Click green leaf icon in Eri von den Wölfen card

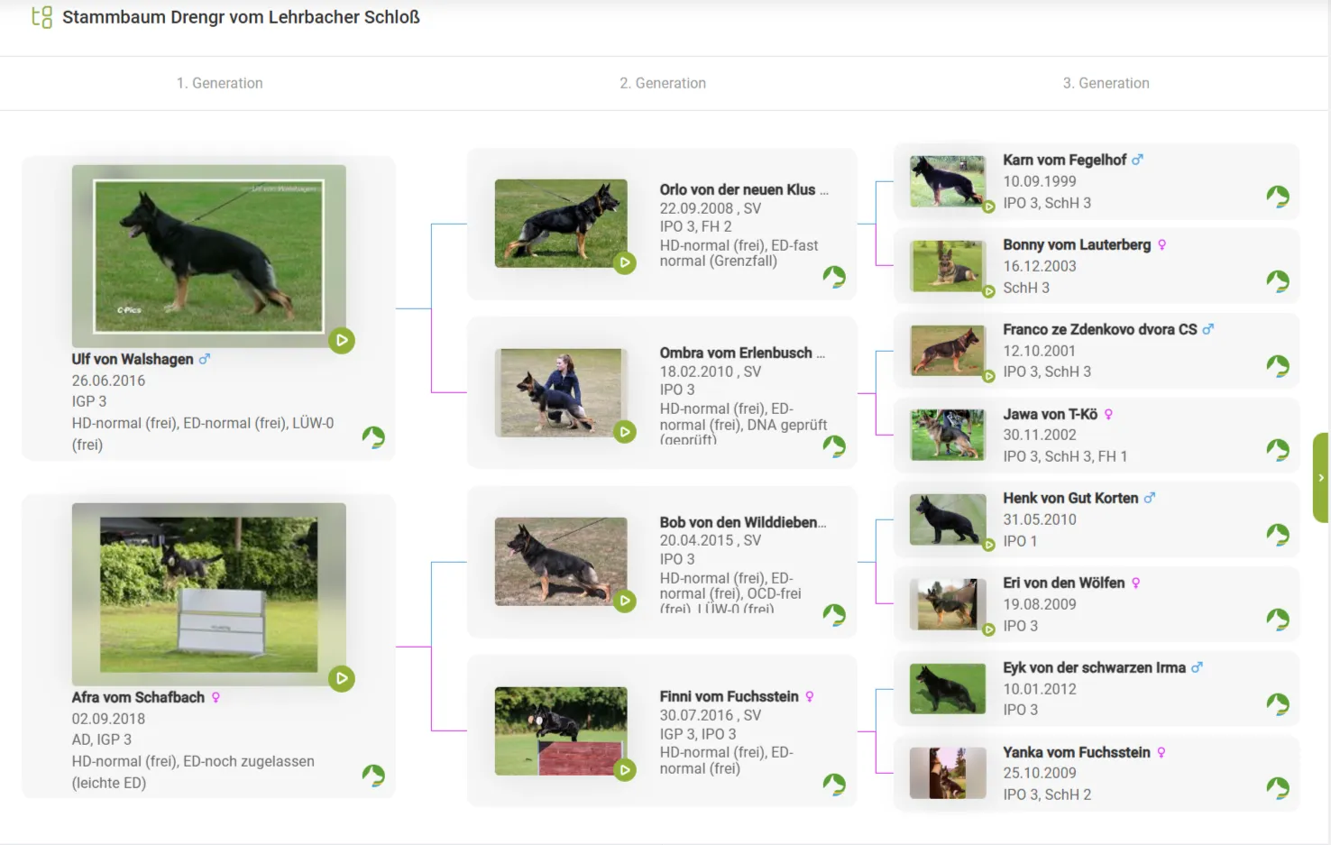pyautogui.click(x=1277, y=620)
